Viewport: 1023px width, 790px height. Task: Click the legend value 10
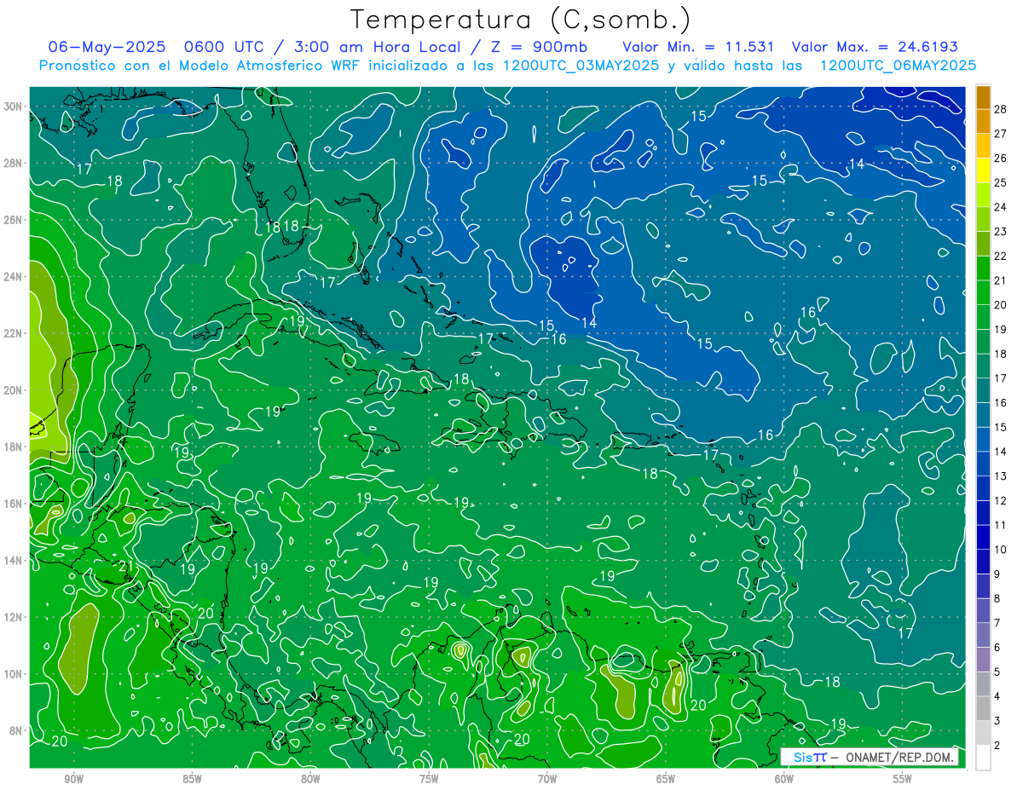[1001, 550]
